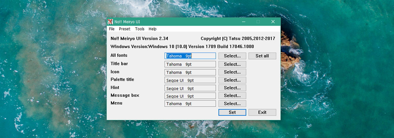The height and width of the screenshot is (138, 394).
Task: Choose Select for Title bar font
Action: (x=232, y=64)
